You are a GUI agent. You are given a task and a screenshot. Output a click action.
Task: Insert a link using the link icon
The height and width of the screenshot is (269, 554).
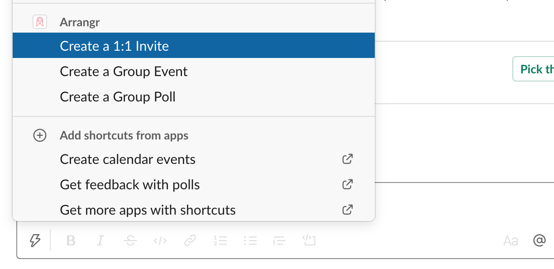click(190, 240)
